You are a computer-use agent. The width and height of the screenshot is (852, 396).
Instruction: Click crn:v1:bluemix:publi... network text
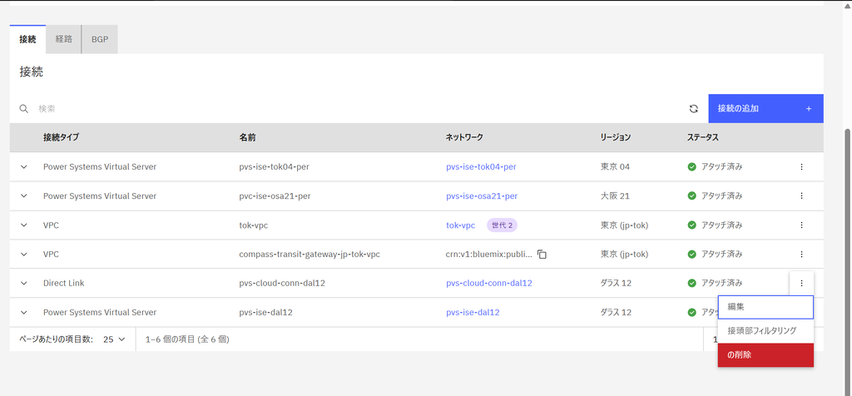(x=489, y=254)
